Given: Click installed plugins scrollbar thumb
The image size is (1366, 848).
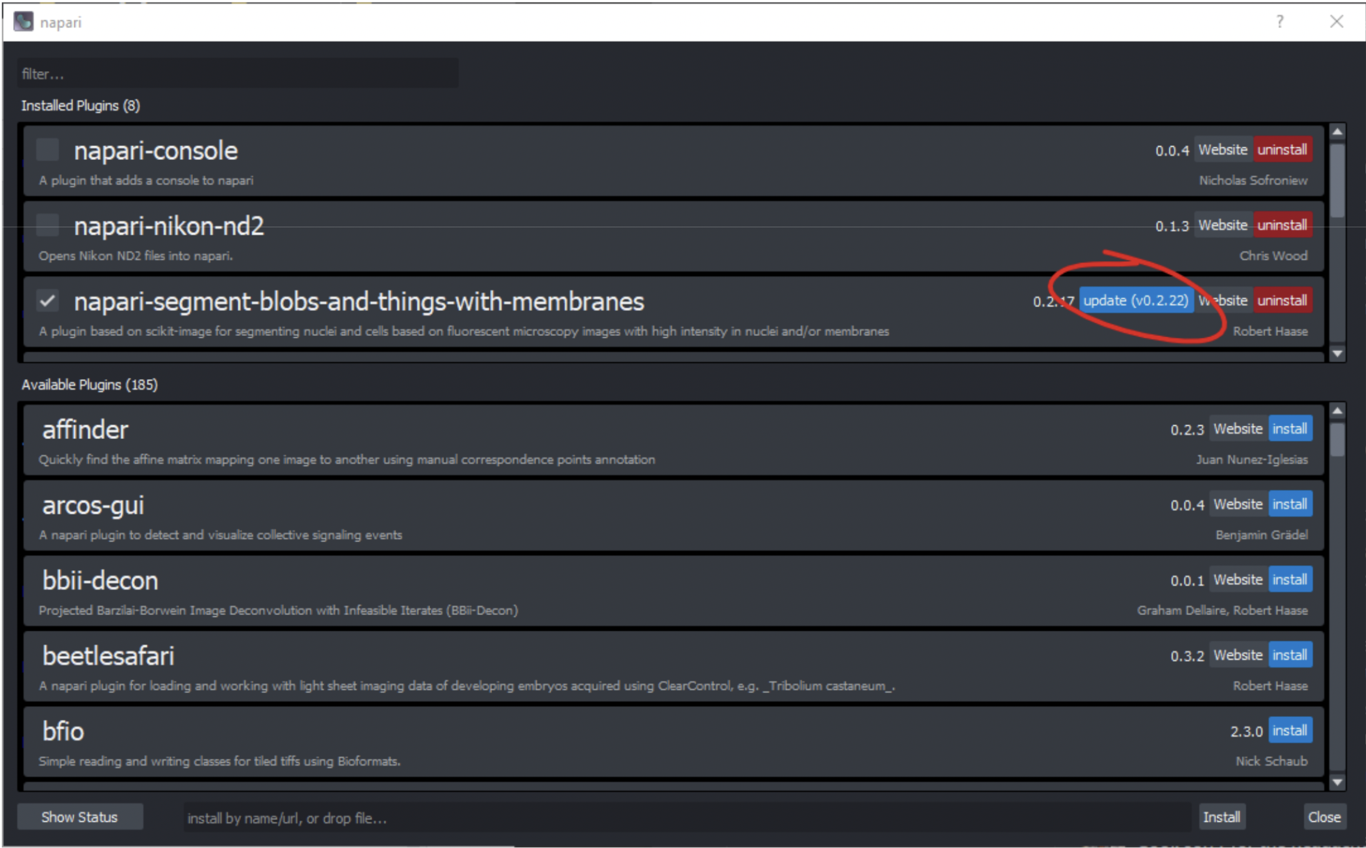Looking at the screenshot, I should 1337,181.
